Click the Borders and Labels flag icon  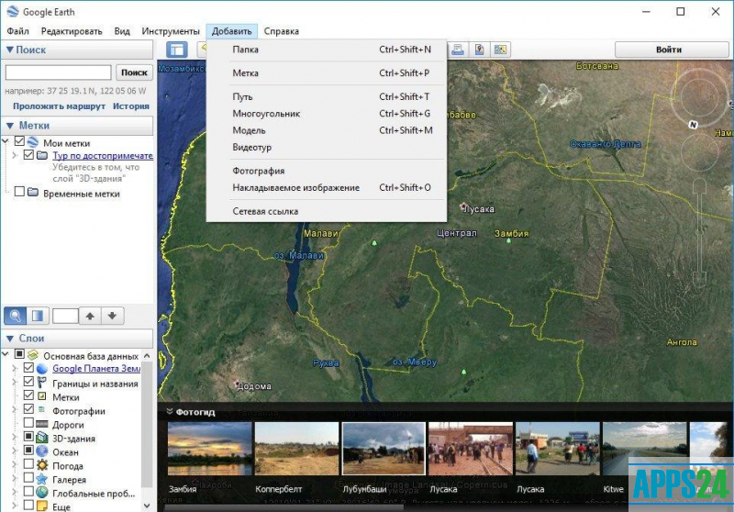coord(42,383)
